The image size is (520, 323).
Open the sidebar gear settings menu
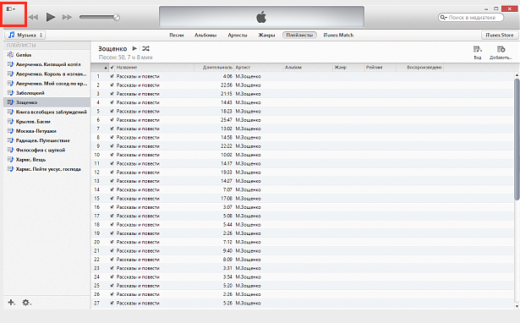26,303
